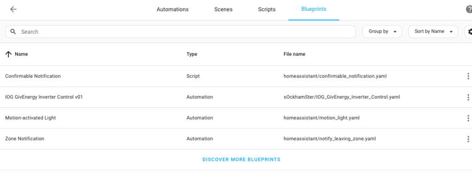Expand the Group by dropdown
The width and height of the screenshot is (472, 194).
click(x=382, y=32)
